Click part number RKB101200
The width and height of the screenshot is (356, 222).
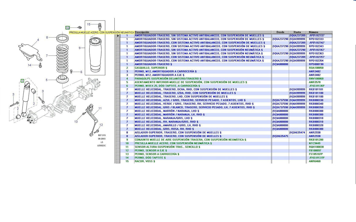pos(316,140)
